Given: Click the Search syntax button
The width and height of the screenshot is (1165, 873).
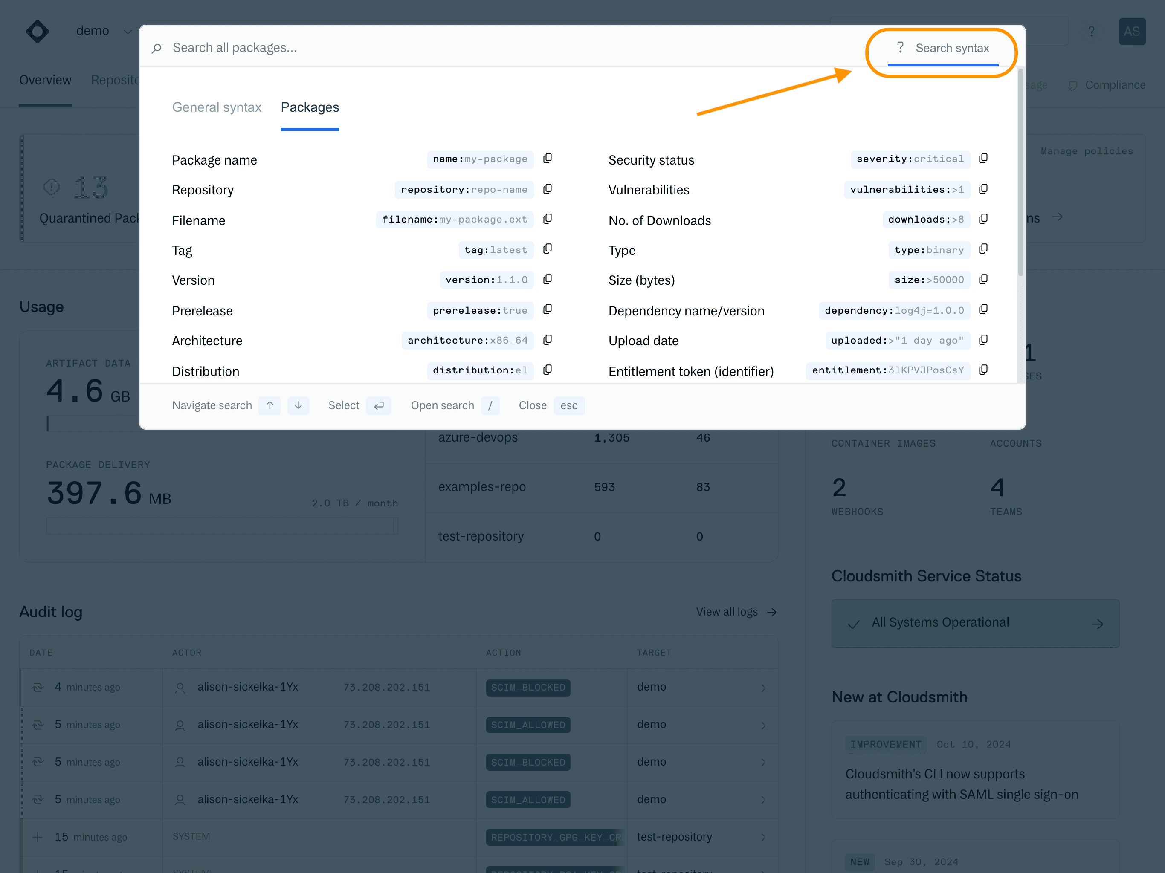Looking at the screenshot, I should [942, 49].
